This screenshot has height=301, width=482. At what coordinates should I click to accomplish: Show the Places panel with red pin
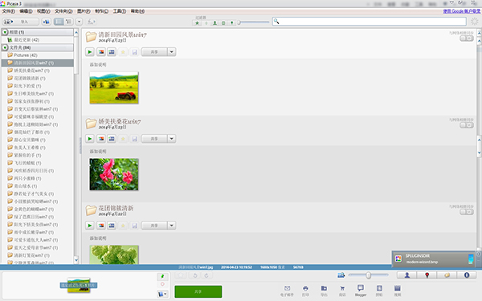tap(427, 275)
